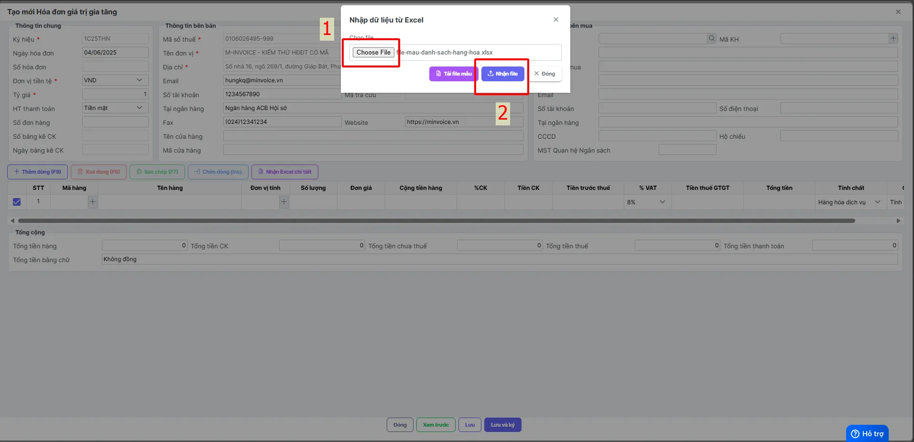The image size is (914, 442).
Task: Click the Tổng tiền bằng chữ field
Action: [x=500, y=259]
